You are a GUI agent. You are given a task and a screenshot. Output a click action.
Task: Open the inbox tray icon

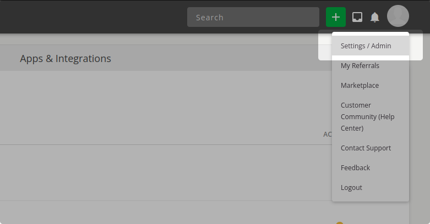click(357, 17)
